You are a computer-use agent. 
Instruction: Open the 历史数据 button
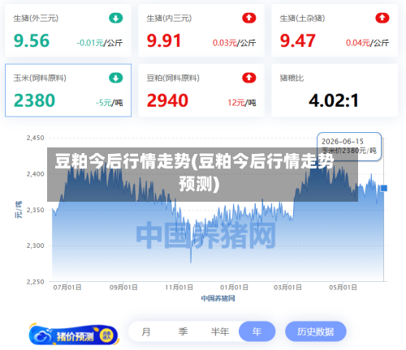click(316, 331)
